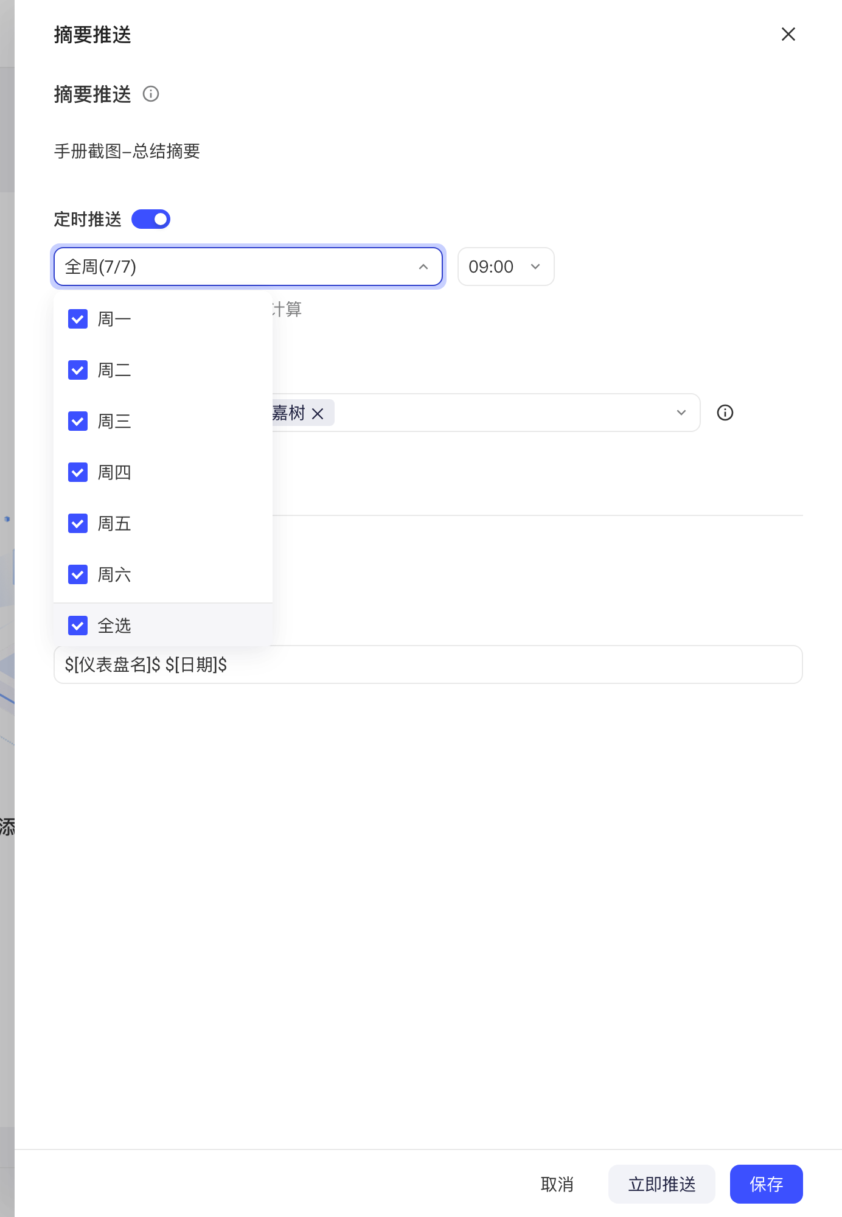Save settings with 保存 button
The width and height of the screenshot is (842, 1217).
[767, 1184]
